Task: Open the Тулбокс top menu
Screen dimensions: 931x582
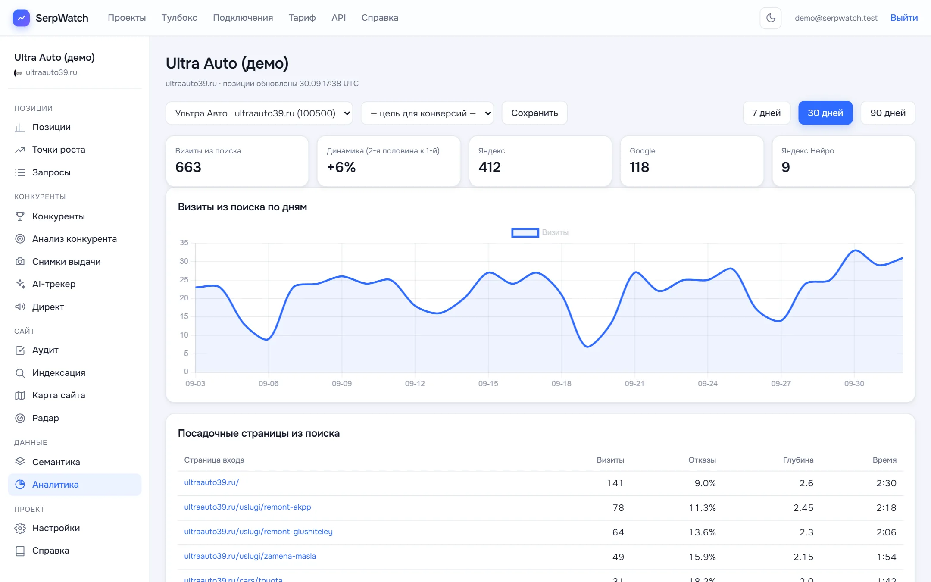Action: (x=179, y=18)
